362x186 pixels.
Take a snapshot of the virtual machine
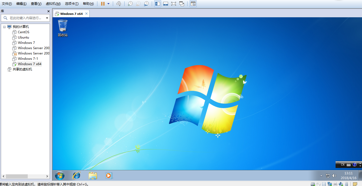pos(130,4)
